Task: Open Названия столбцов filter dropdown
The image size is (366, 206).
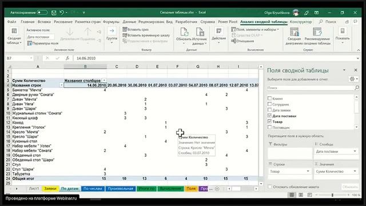Action: [104, 80]
